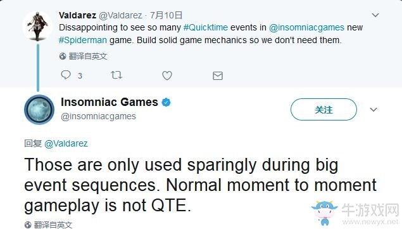402x229 pixels.
Task: Like Valdarez's tweet with the heart icon
Action: (x=167, y=75)
